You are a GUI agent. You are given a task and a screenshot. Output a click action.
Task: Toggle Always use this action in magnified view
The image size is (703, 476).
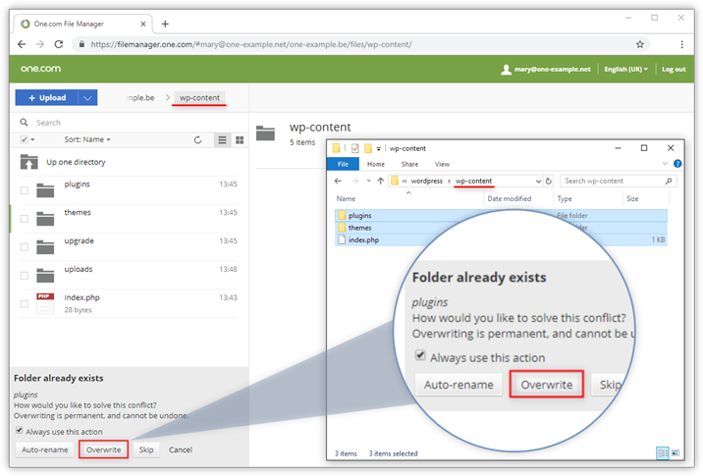tap(420, 355)
